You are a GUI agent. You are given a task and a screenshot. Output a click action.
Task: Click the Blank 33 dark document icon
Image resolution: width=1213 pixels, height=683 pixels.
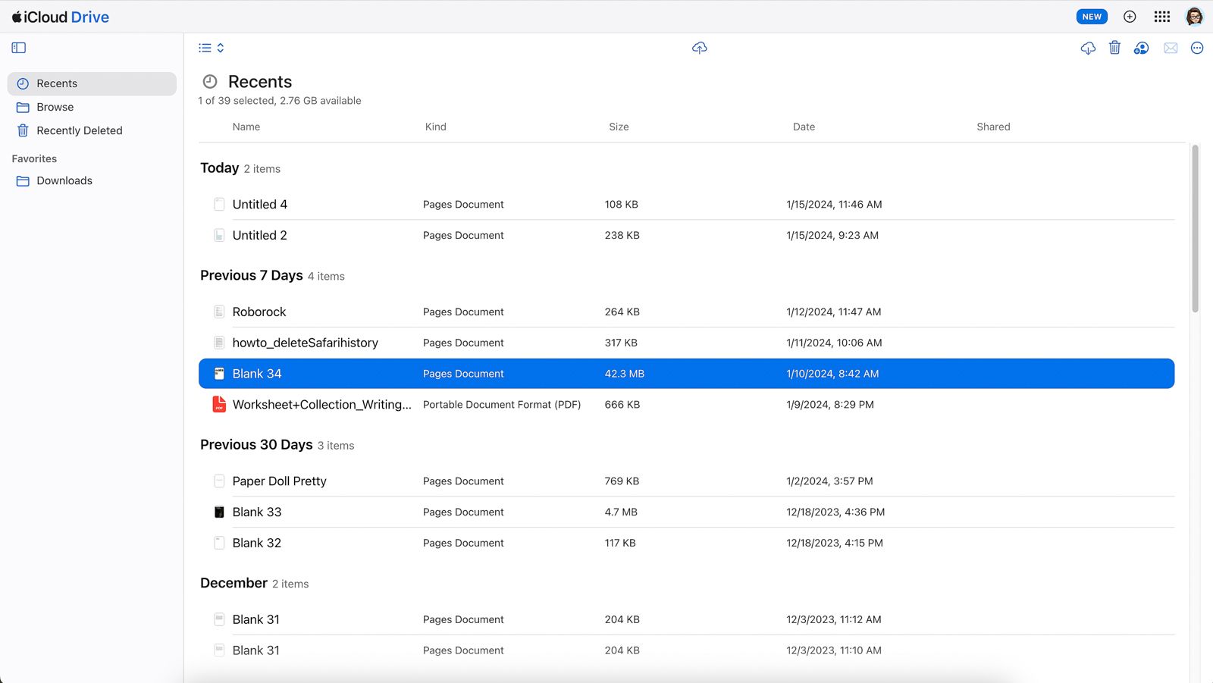tap(219, 512)
